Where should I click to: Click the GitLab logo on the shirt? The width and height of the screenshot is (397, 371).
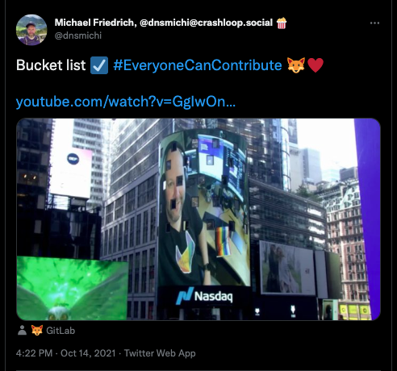click(185, 252)
